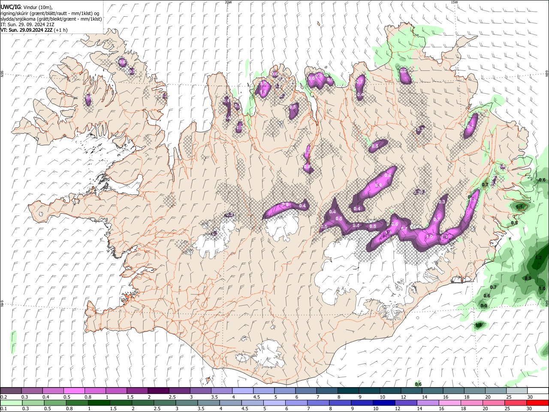Pick the hot pink swatch at bottom-row label 20

(x=494, y=403)
